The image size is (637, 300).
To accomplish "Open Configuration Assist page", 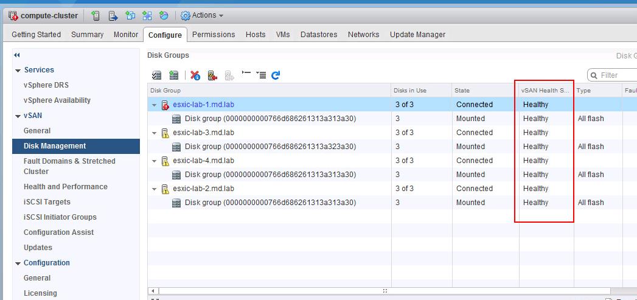I will (58, 232).
